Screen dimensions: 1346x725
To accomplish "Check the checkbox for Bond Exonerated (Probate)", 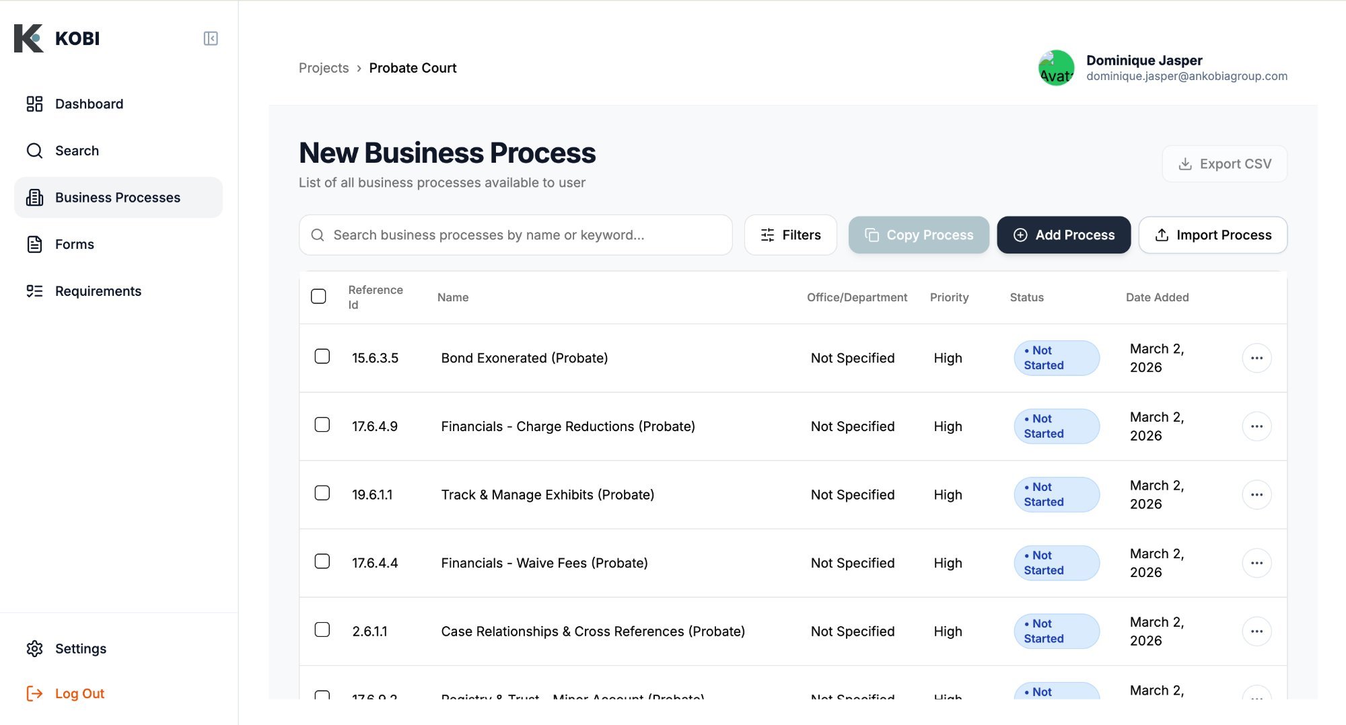I will [x=322, y=357].
